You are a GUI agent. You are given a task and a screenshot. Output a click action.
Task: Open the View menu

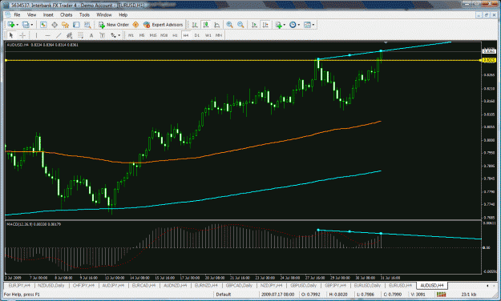click(x=31, y=14)
